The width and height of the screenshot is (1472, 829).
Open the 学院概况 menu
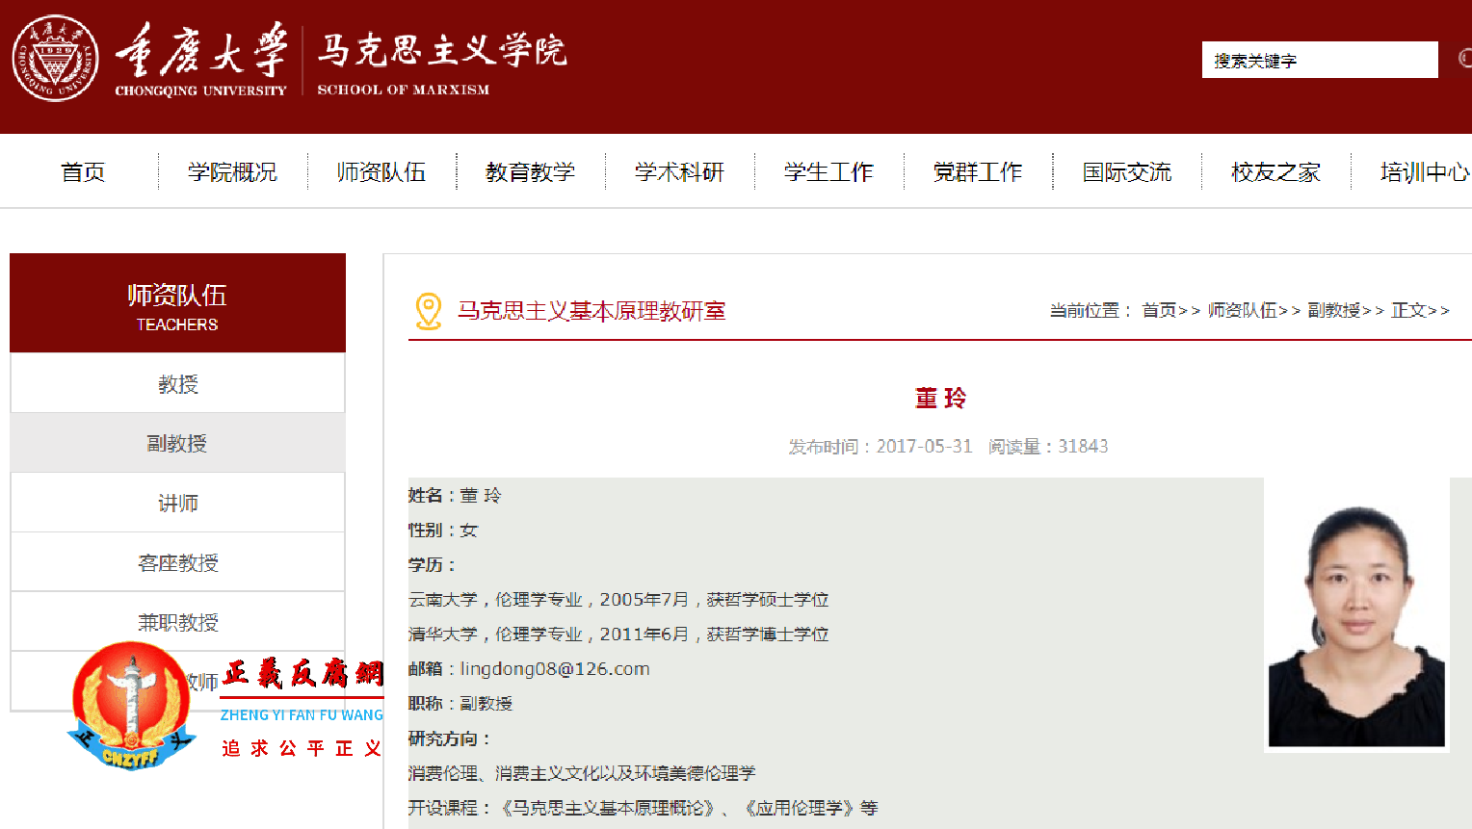coord(232,171)
